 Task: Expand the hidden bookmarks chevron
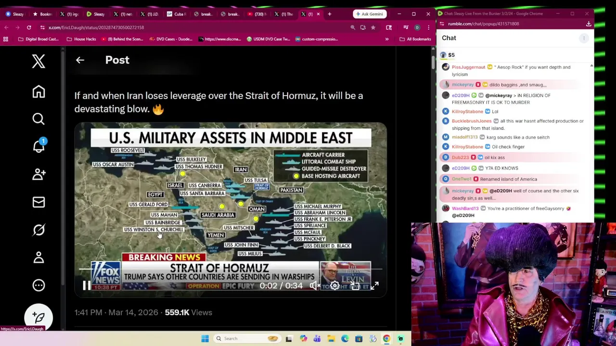[x=386, y=39]
